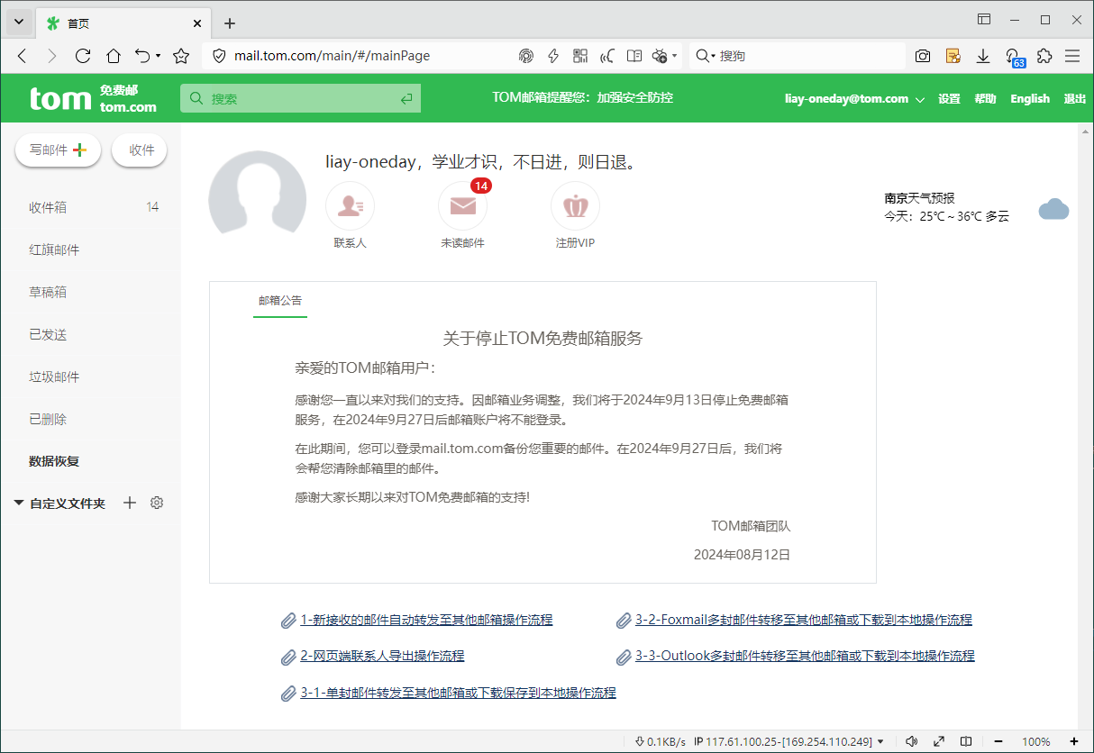Open unread mail icon with 14 badge
The image size is (1094, 753).
[462, 206]
